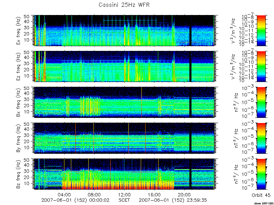Image resolution: width=274 pixels, height=205 pixels.
Task: Click the Bz spectrogram panel
Action: pos(124,174)
